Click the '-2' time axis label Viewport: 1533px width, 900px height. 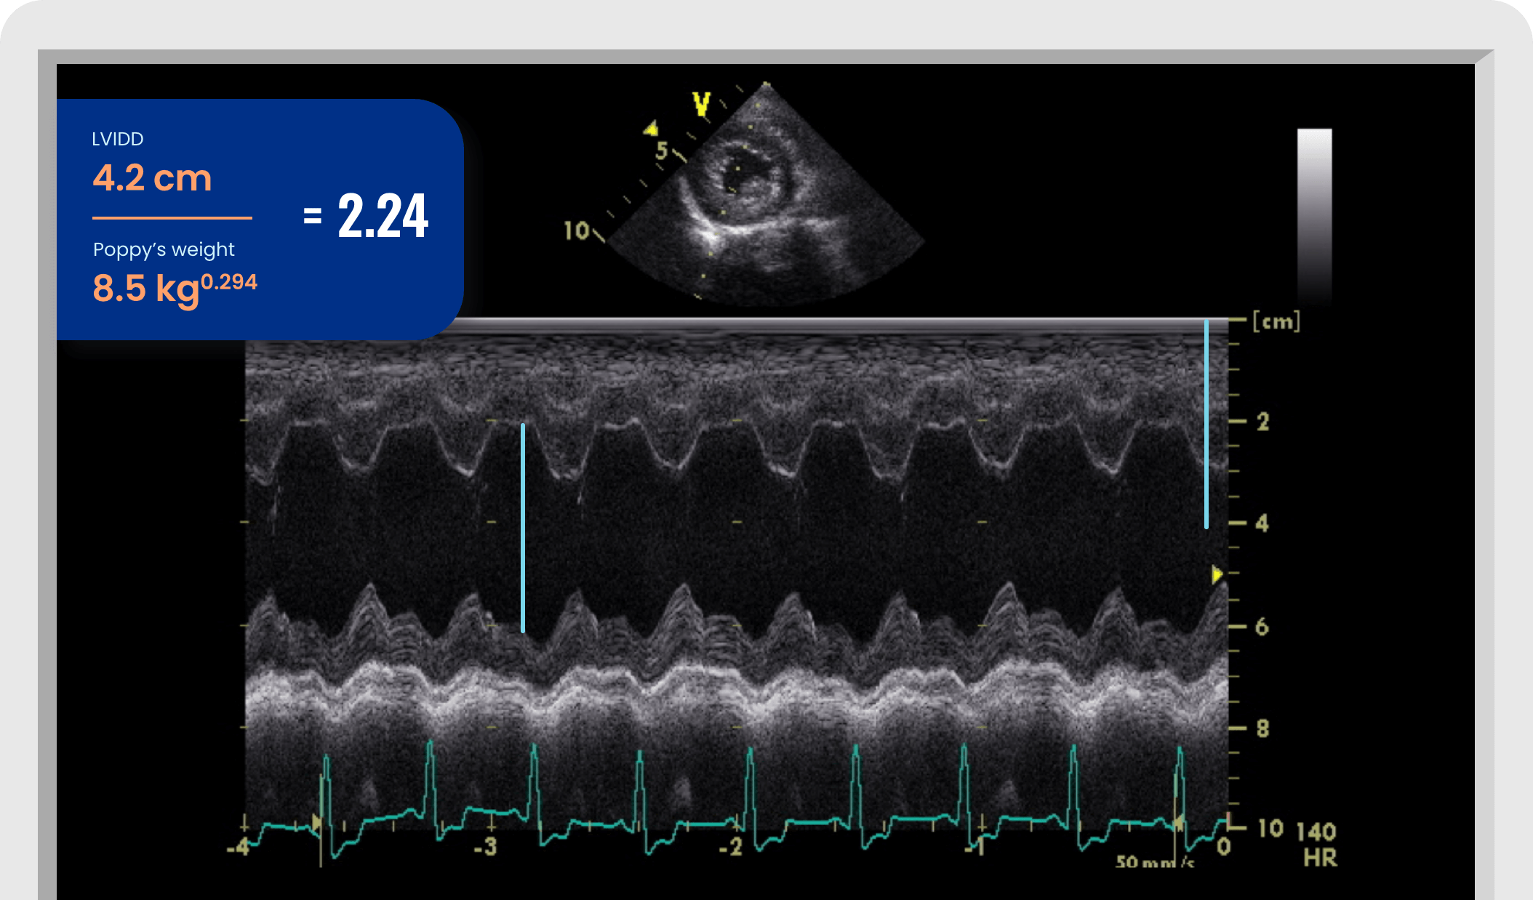(731, 847)
